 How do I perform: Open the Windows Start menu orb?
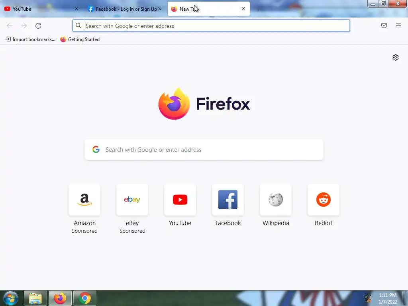pyautogui.click(x=10, y=298)
